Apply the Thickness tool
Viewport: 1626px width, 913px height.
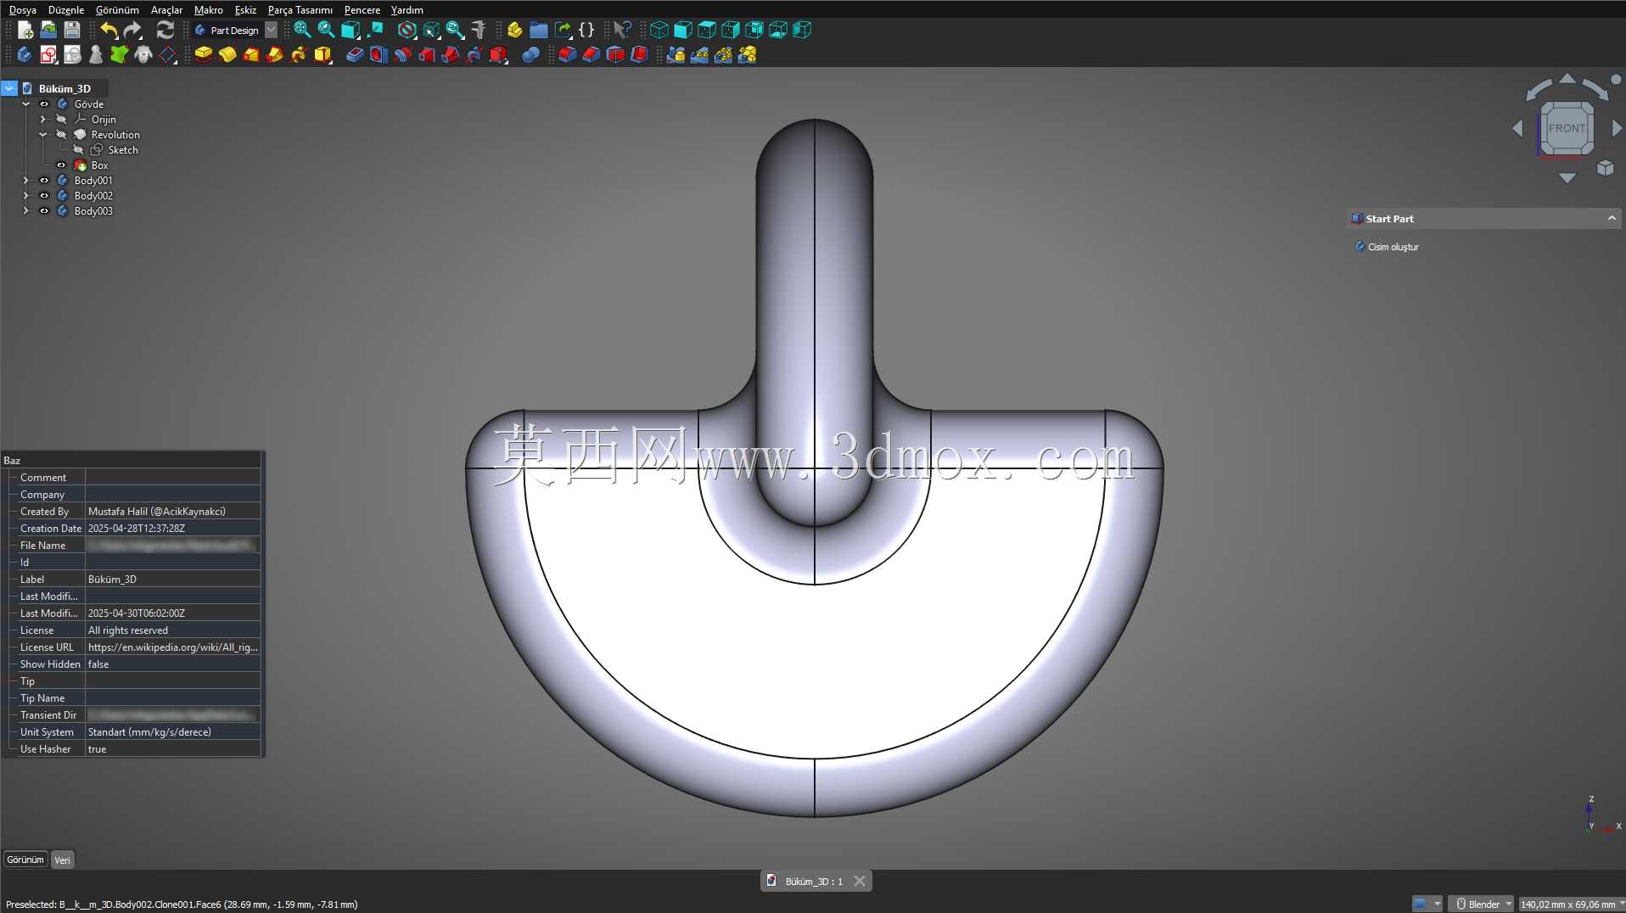(x=639, y=55)
